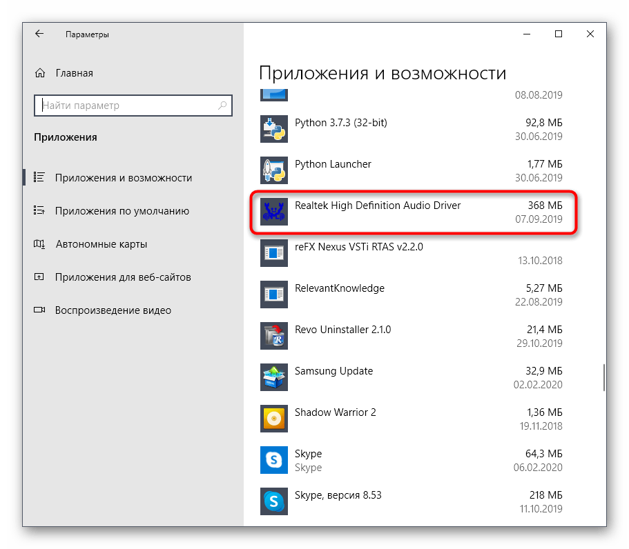Click the Автономные карты map icon
The image size is (629, 549).
(x=39, y=243)
